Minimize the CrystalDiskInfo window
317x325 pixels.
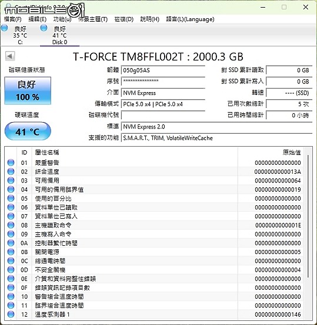[x=263, y=7]
